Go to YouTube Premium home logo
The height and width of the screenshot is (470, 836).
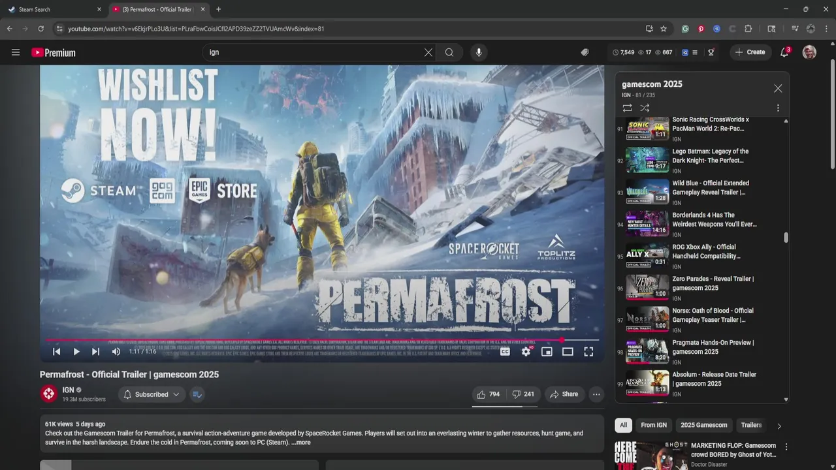coord(54,52)
